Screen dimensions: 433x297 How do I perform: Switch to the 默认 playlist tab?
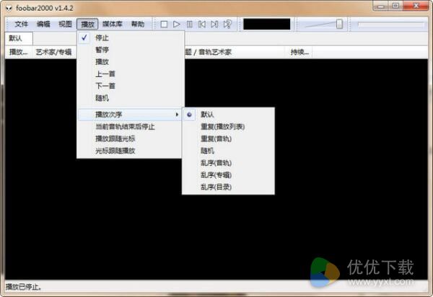19,38
